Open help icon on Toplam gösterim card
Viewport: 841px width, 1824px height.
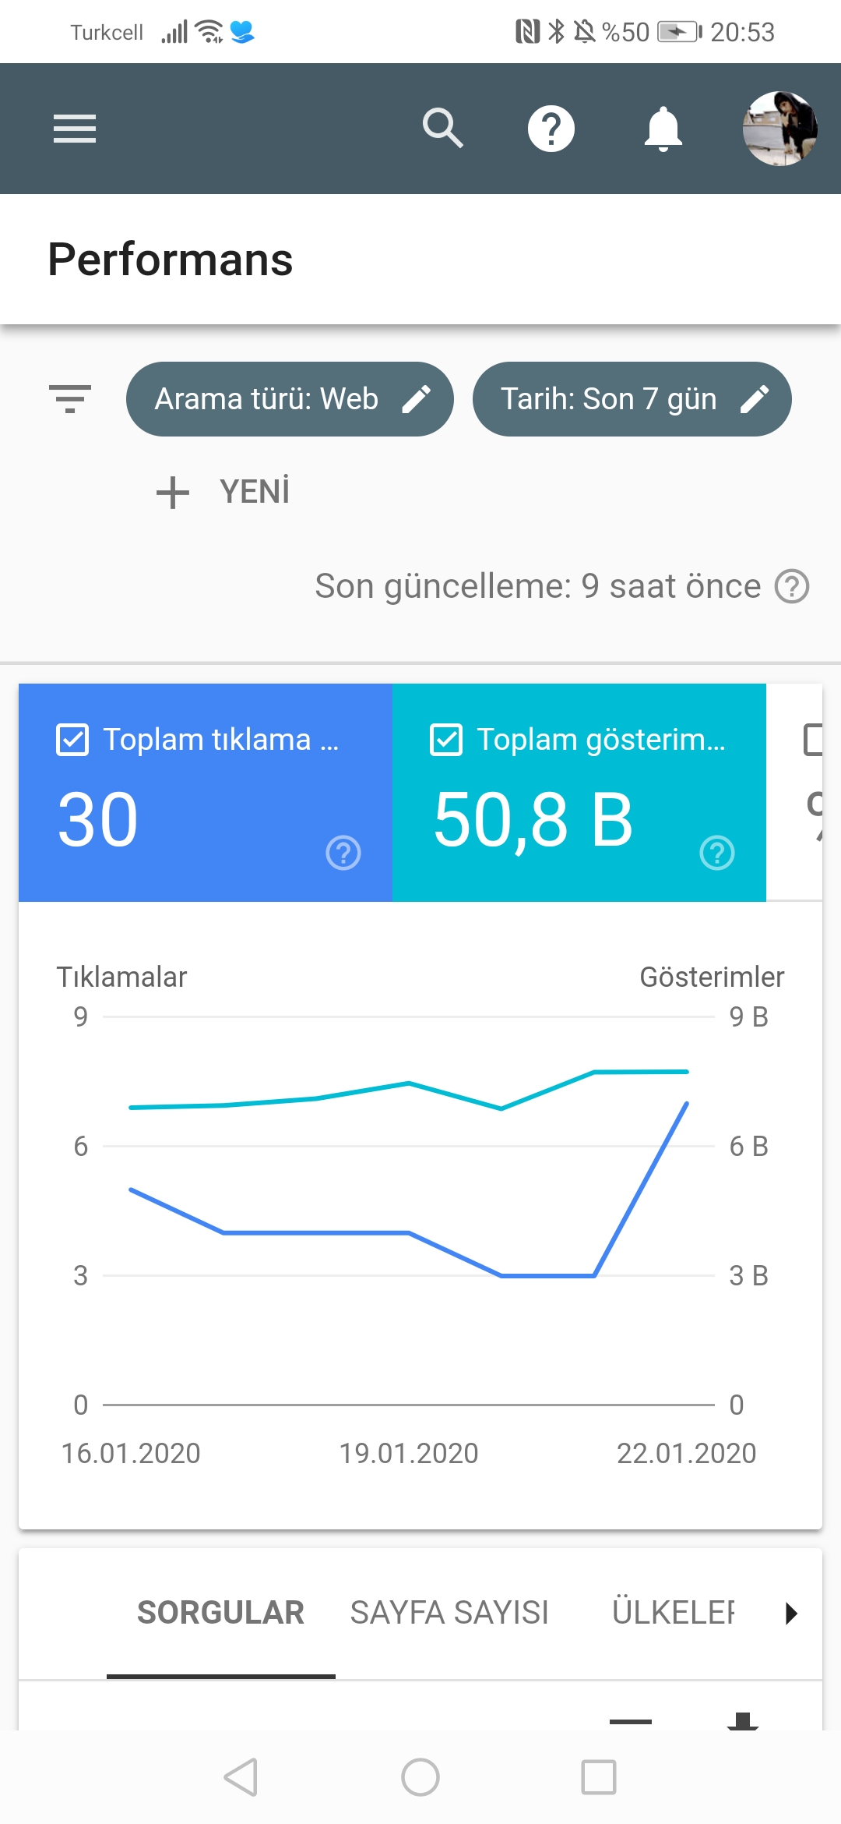pyautogui.click(x=717, y=853)
